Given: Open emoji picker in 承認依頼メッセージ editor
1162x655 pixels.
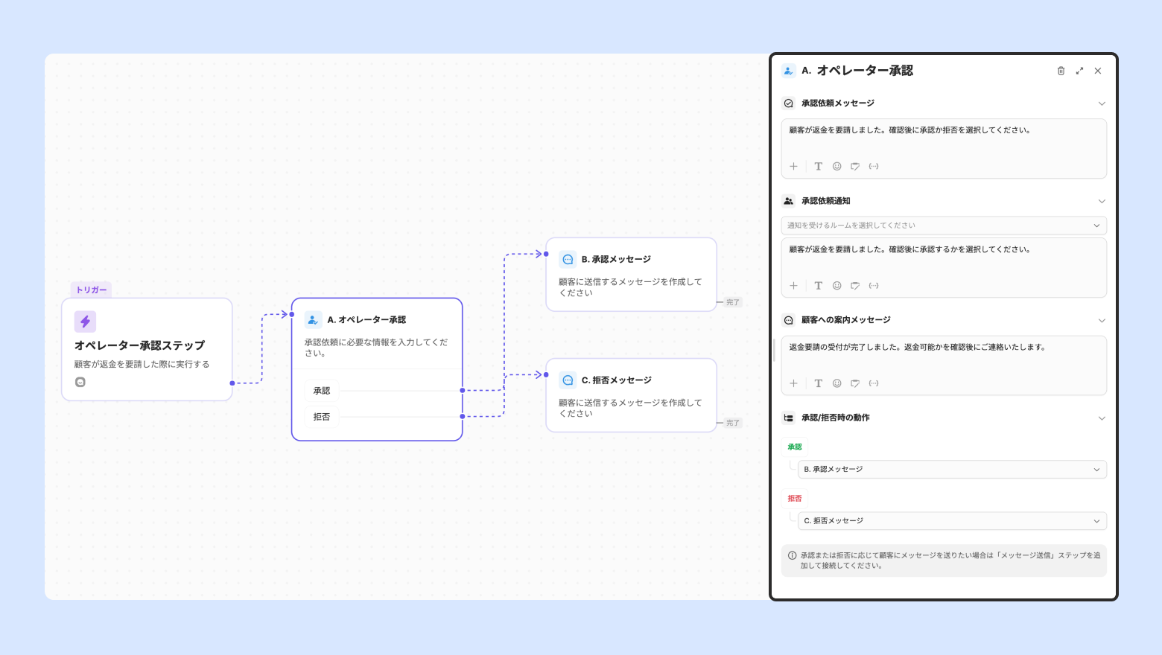Looking at the screenshot, I should [x=837, y=167].
